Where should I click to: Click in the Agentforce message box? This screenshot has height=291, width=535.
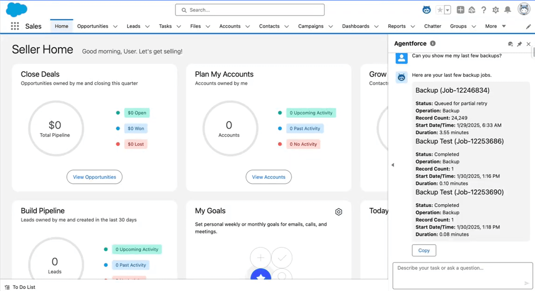pos(463,276)
